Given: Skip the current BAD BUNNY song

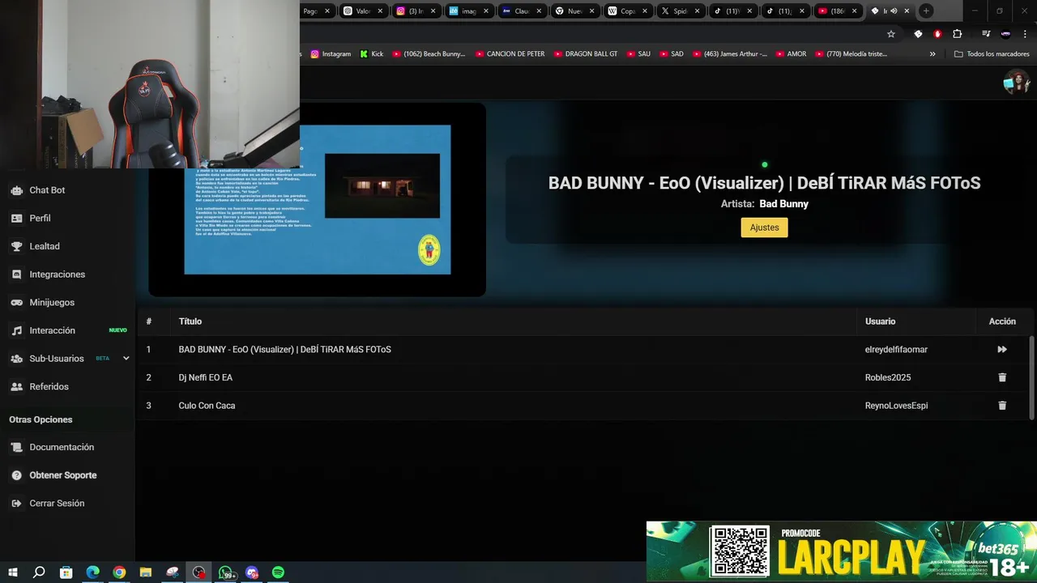Looking at the screenshot, I should point(1002,350).
